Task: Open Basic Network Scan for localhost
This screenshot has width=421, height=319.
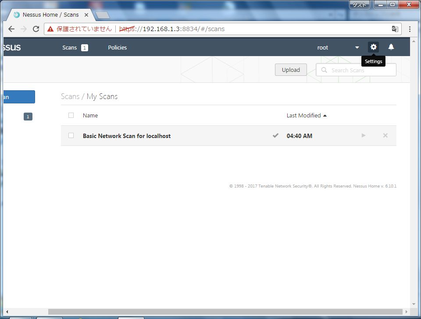Action: point(127,136)
